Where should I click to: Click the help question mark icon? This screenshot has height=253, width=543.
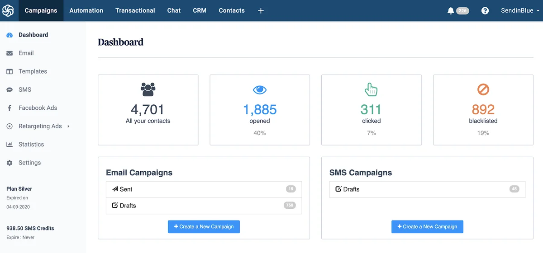485,11
